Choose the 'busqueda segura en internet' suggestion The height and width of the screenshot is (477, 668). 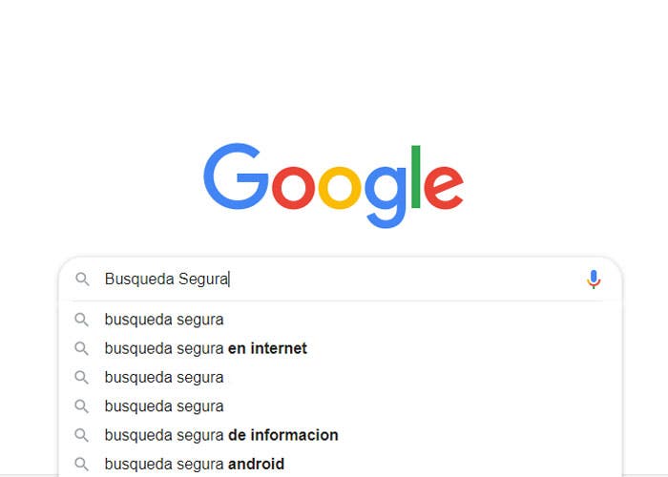tap(205, 348)
